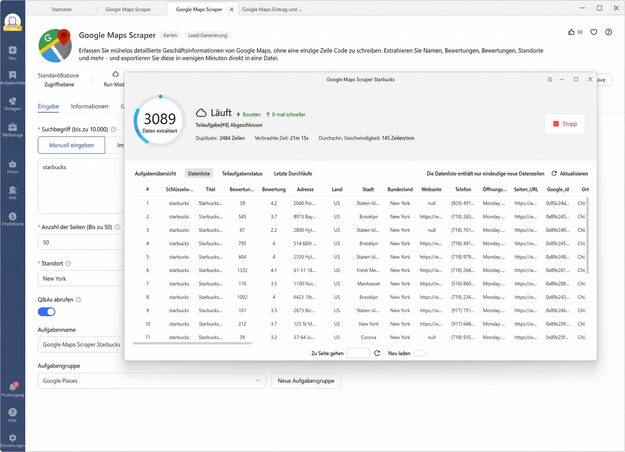625x452 pixels.
Task: Open task in external window via popout icon
Action: click(550, 79)
